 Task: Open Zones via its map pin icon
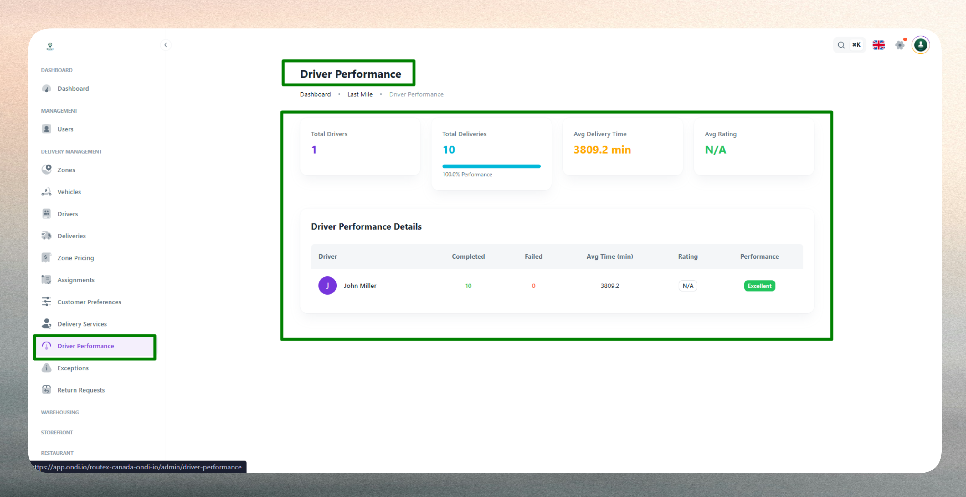coord(46,170)
